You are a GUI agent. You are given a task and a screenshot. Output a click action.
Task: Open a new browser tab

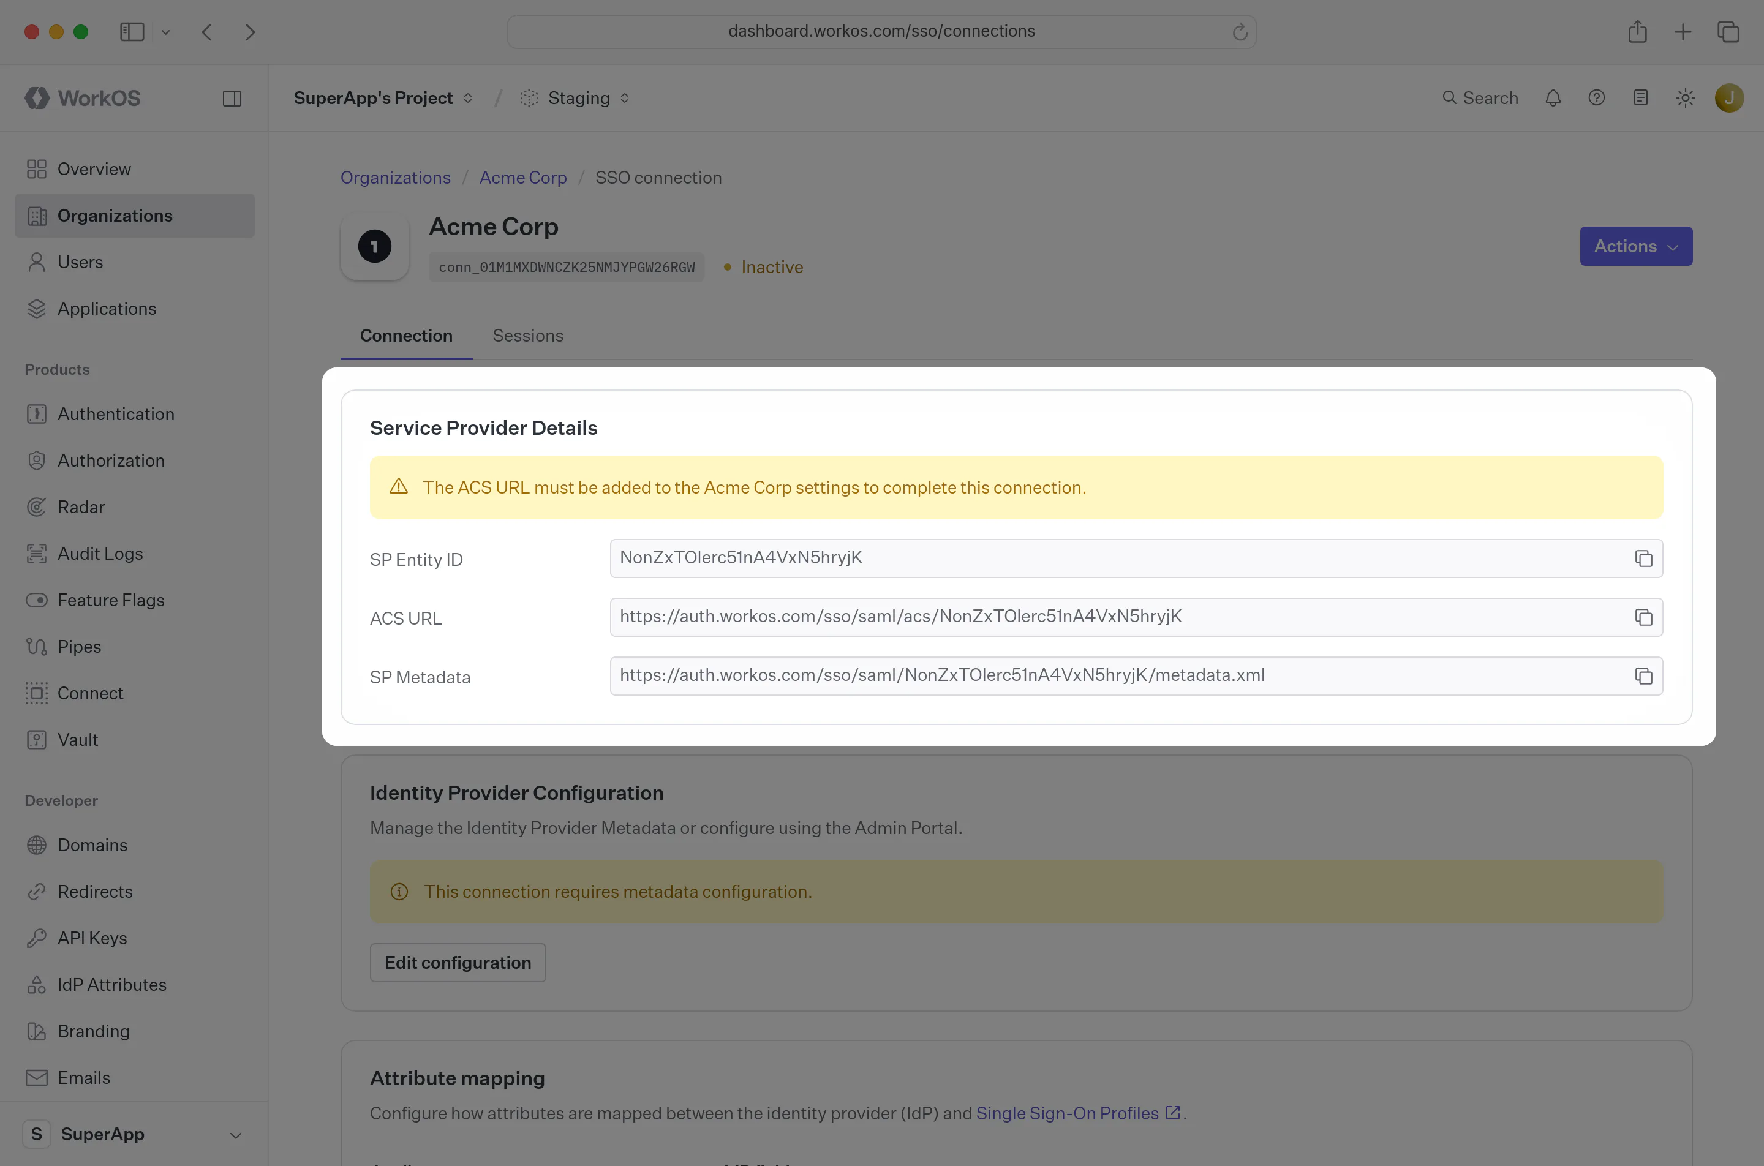tap(1683, 32)
